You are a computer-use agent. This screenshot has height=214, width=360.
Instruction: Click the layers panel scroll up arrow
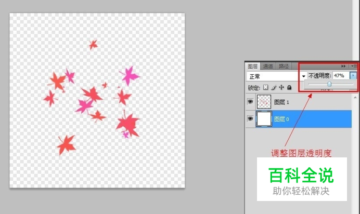(355, 97)
